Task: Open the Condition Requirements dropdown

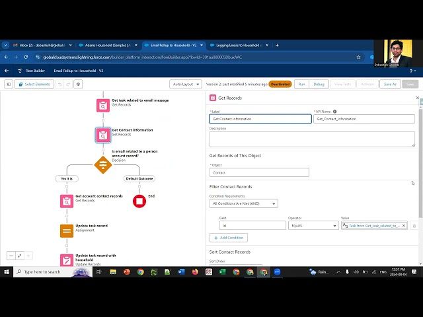Action: click(244, 203)
